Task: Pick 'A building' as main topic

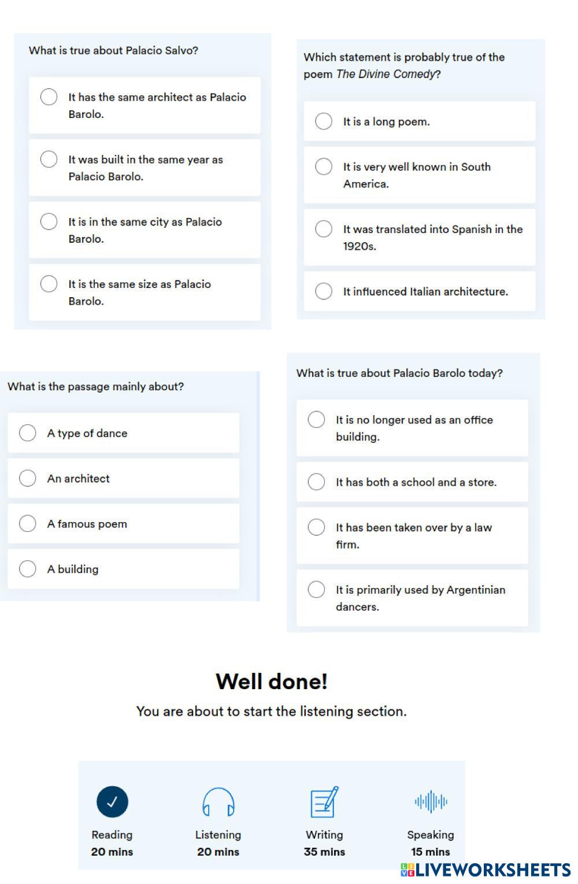Action: click(x=28, y=569)
